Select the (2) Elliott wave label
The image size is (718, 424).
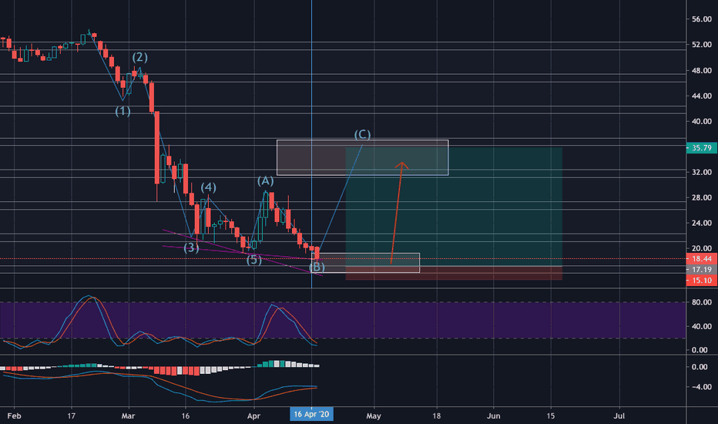click(140, 57)
